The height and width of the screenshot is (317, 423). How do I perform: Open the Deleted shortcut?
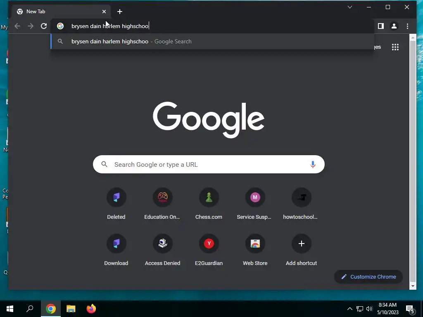pos(116,204)
